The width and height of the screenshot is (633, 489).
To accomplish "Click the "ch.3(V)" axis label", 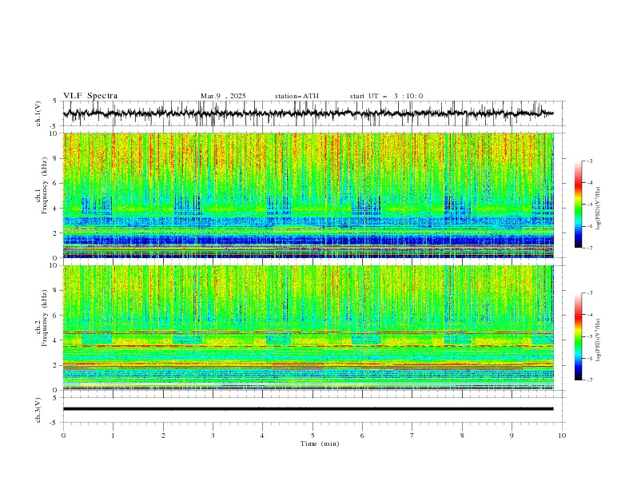I will coord(38,410).
